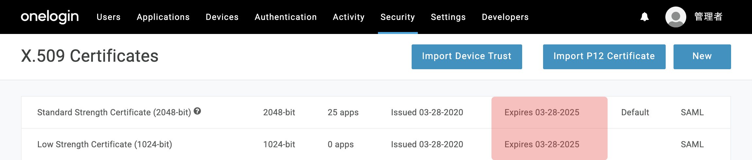Screen dimensions: 752x160
Task: Open the Developers menu
Action: pos(505,17)
